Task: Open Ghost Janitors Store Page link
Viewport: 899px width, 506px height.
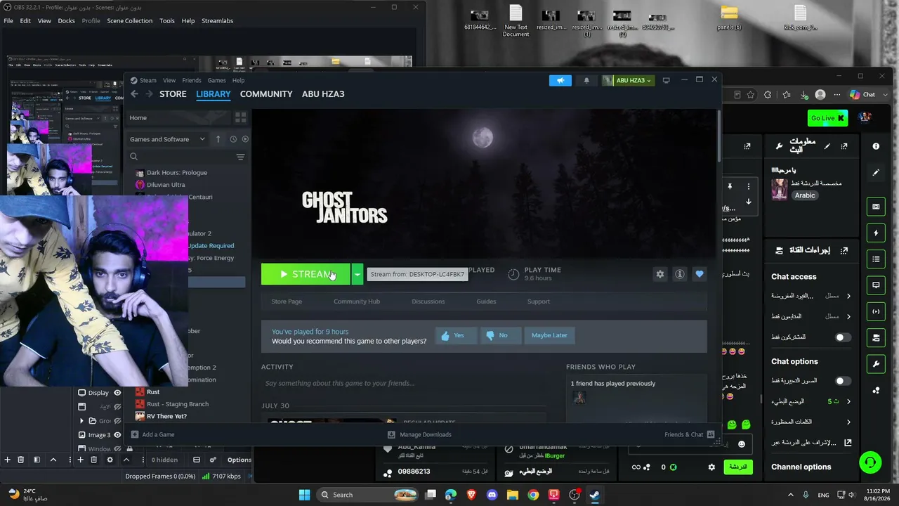Action: click(x=287, y=301)
